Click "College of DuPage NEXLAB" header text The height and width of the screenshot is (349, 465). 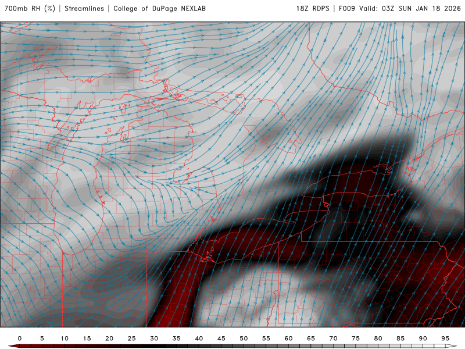159,9
